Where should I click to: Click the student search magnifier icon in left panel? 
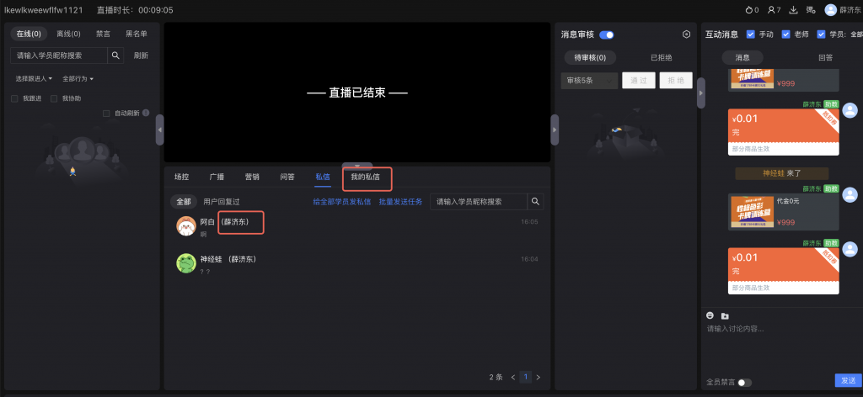tap(116, 56)
